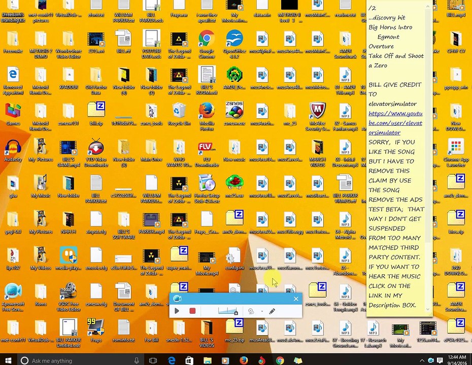472x365 pixels.
Task: Click the sticky note down scroll arrow
Action: click(428, 309)
